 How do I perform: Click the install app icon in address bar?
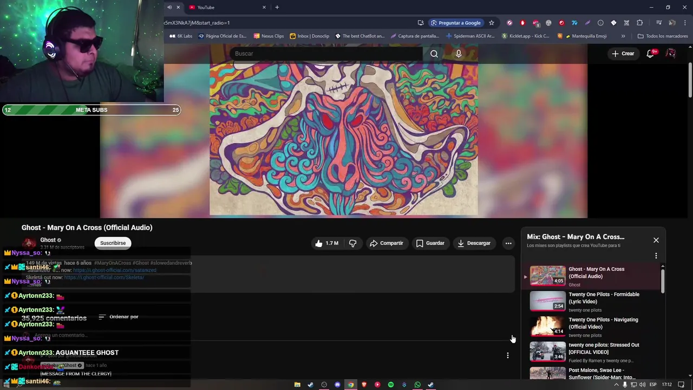click(x=421, y=23)
